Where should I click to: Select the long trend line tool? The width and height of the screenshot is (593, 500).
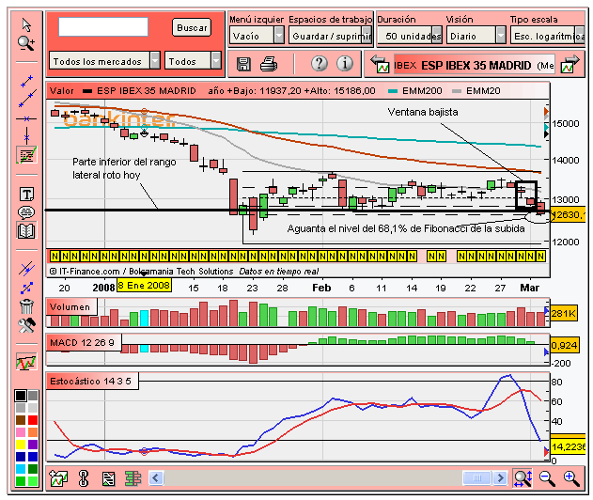tap(27, 99)
